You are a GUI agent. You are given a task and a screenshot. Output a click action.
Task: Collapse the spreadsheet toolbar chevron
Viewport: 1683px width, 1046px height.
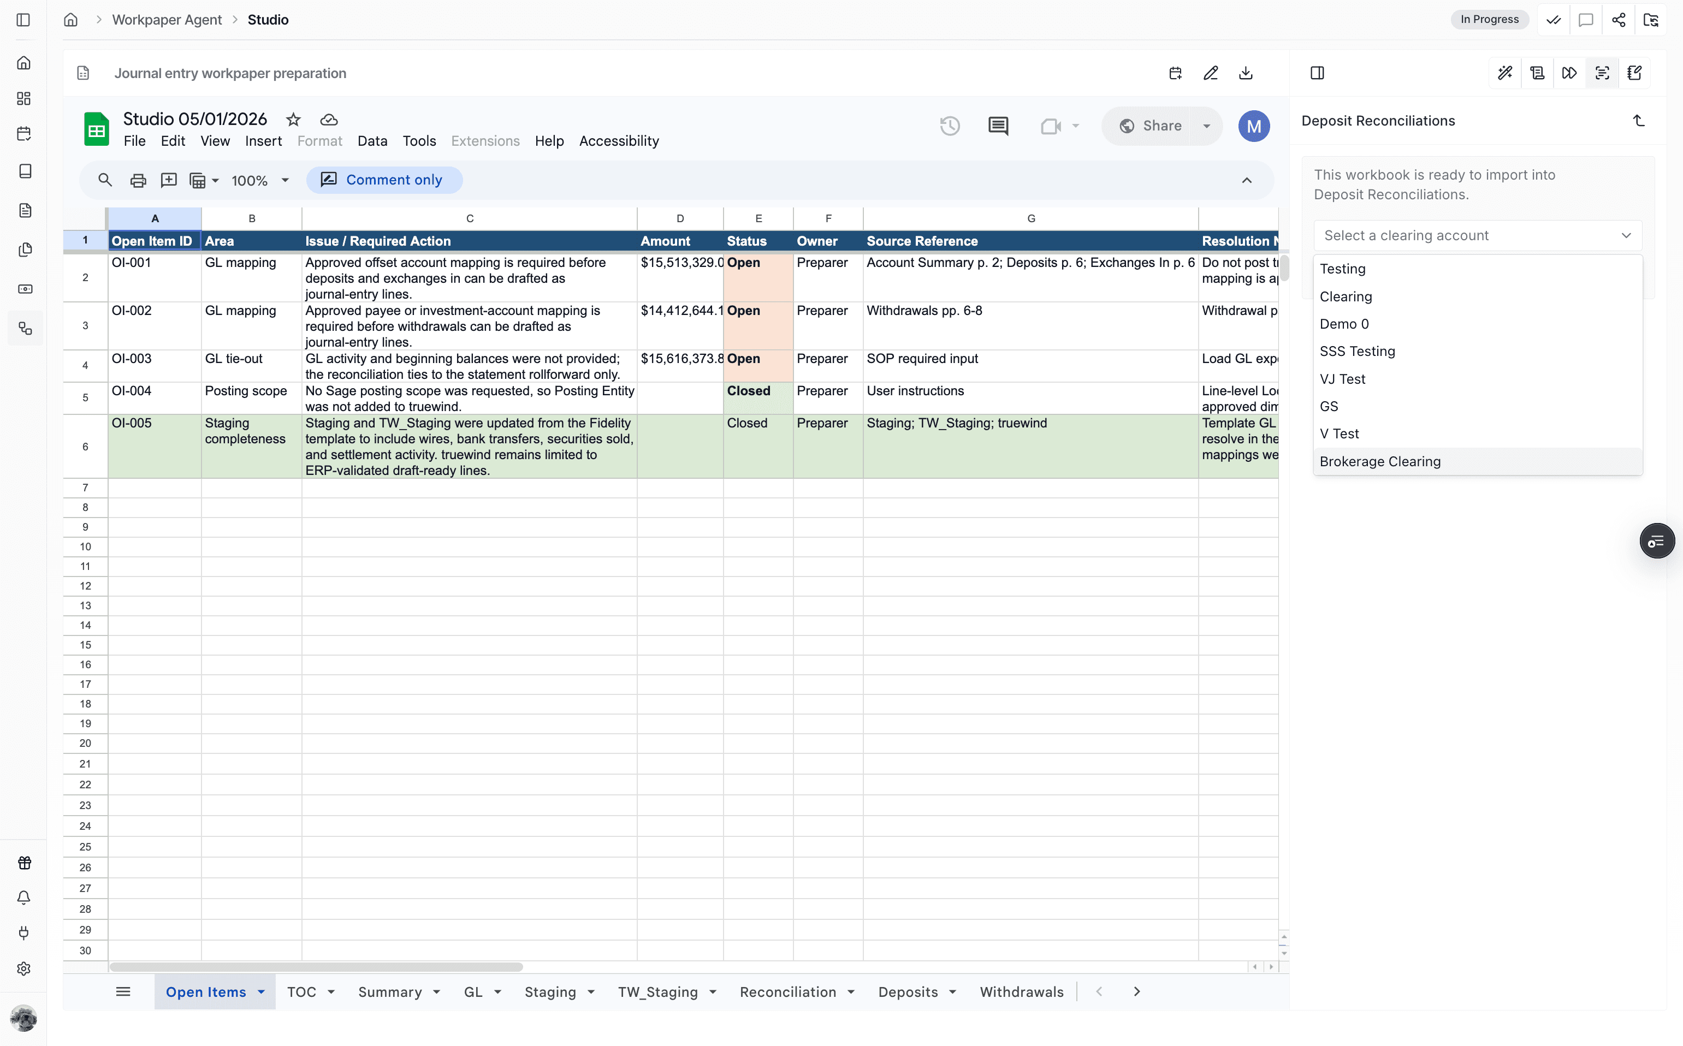tap(1246, 181)
